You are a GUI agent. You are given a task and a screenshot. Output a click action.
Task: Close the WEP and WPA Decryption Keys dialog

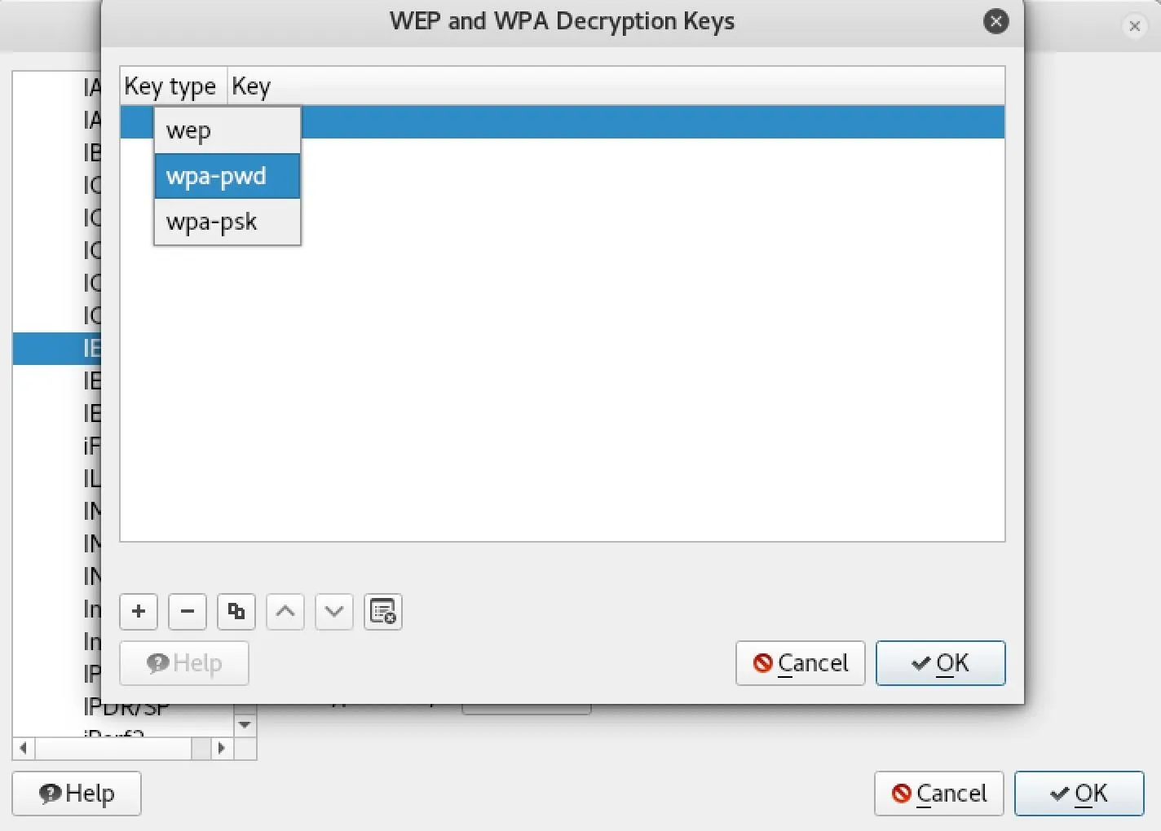click(995, 21)
